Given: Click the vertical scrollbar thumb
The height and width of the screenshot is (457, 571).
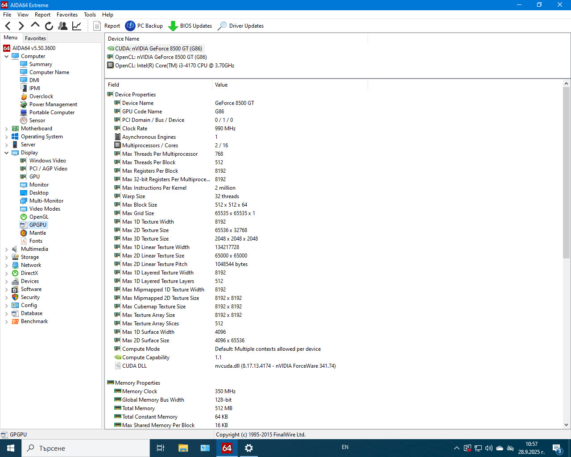Looking at the screenshot, I should (x=567, y=173).
